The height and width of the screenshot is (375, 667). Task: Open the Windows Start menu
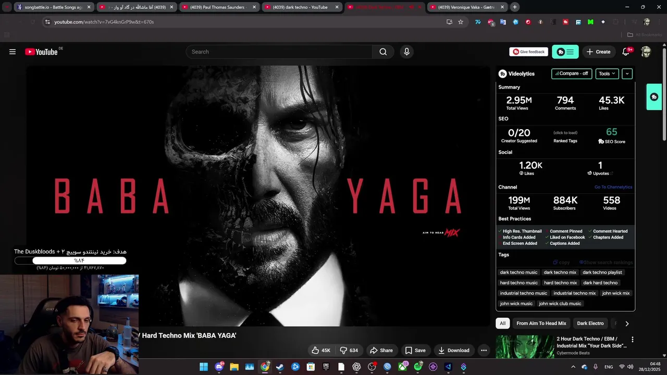click(x=204, y=367)
